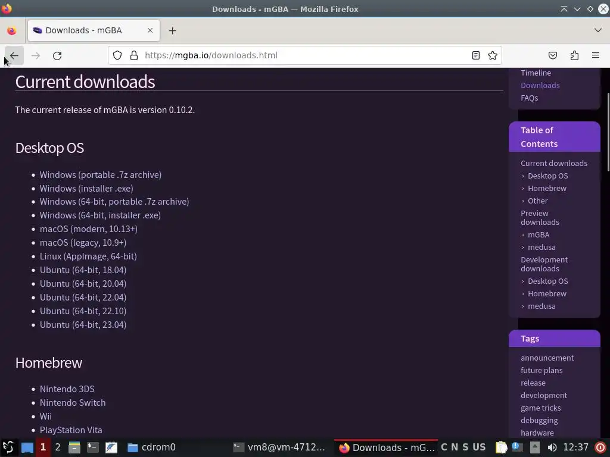Jump to Desktop OS under Development downloads

[548, 281]
